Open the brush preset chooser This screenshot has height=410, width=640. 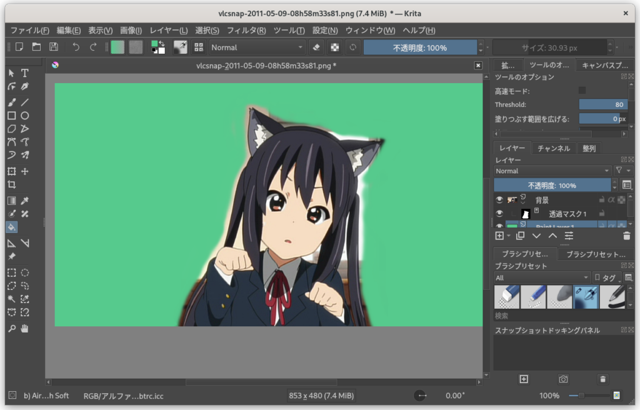click(198, 47)
